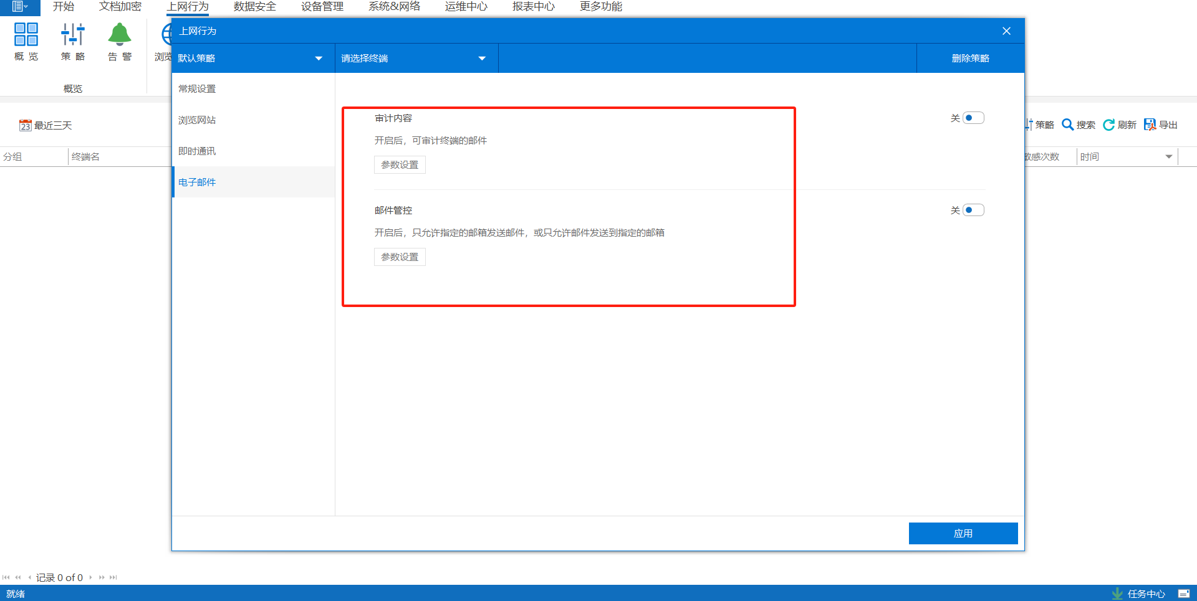
Task: Go to the next record
Action: [90, 577]
